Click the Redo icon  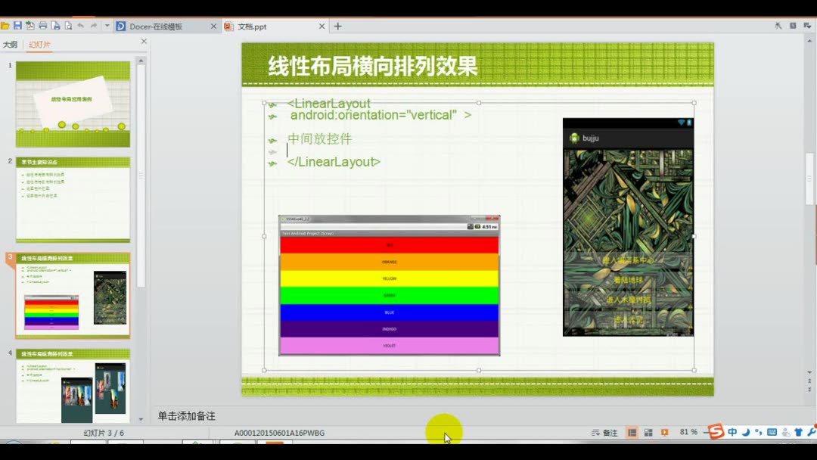point(93,25)
